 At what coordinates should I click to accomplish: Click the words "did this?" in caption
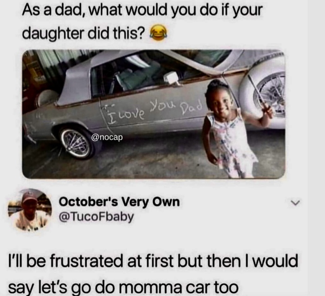[x=115, y=33]
